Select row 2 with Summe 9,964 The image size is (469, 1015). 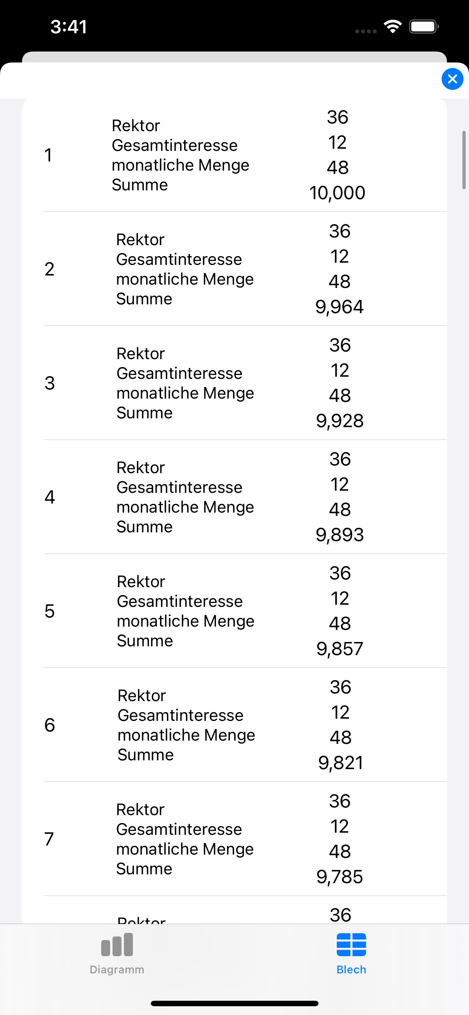click(x=245, y=269)
